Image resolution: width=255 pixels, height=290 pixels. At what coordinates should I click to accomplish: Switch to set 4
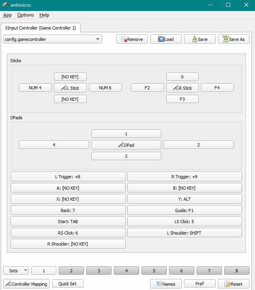[127, 271]
